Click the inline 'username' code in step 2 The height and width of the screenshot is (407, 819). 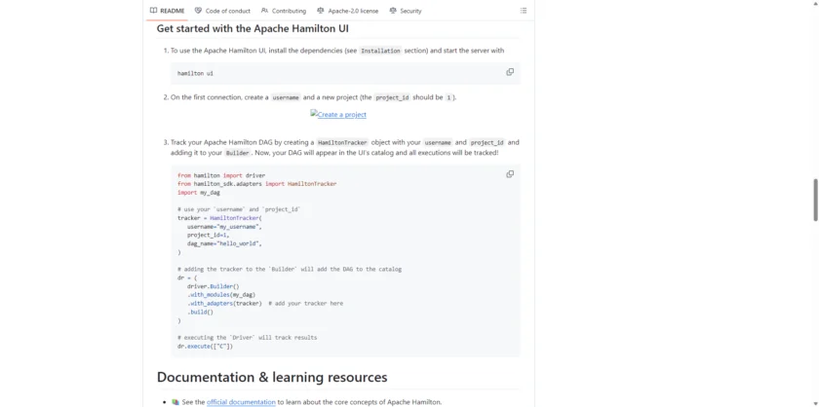pos(286,97)
